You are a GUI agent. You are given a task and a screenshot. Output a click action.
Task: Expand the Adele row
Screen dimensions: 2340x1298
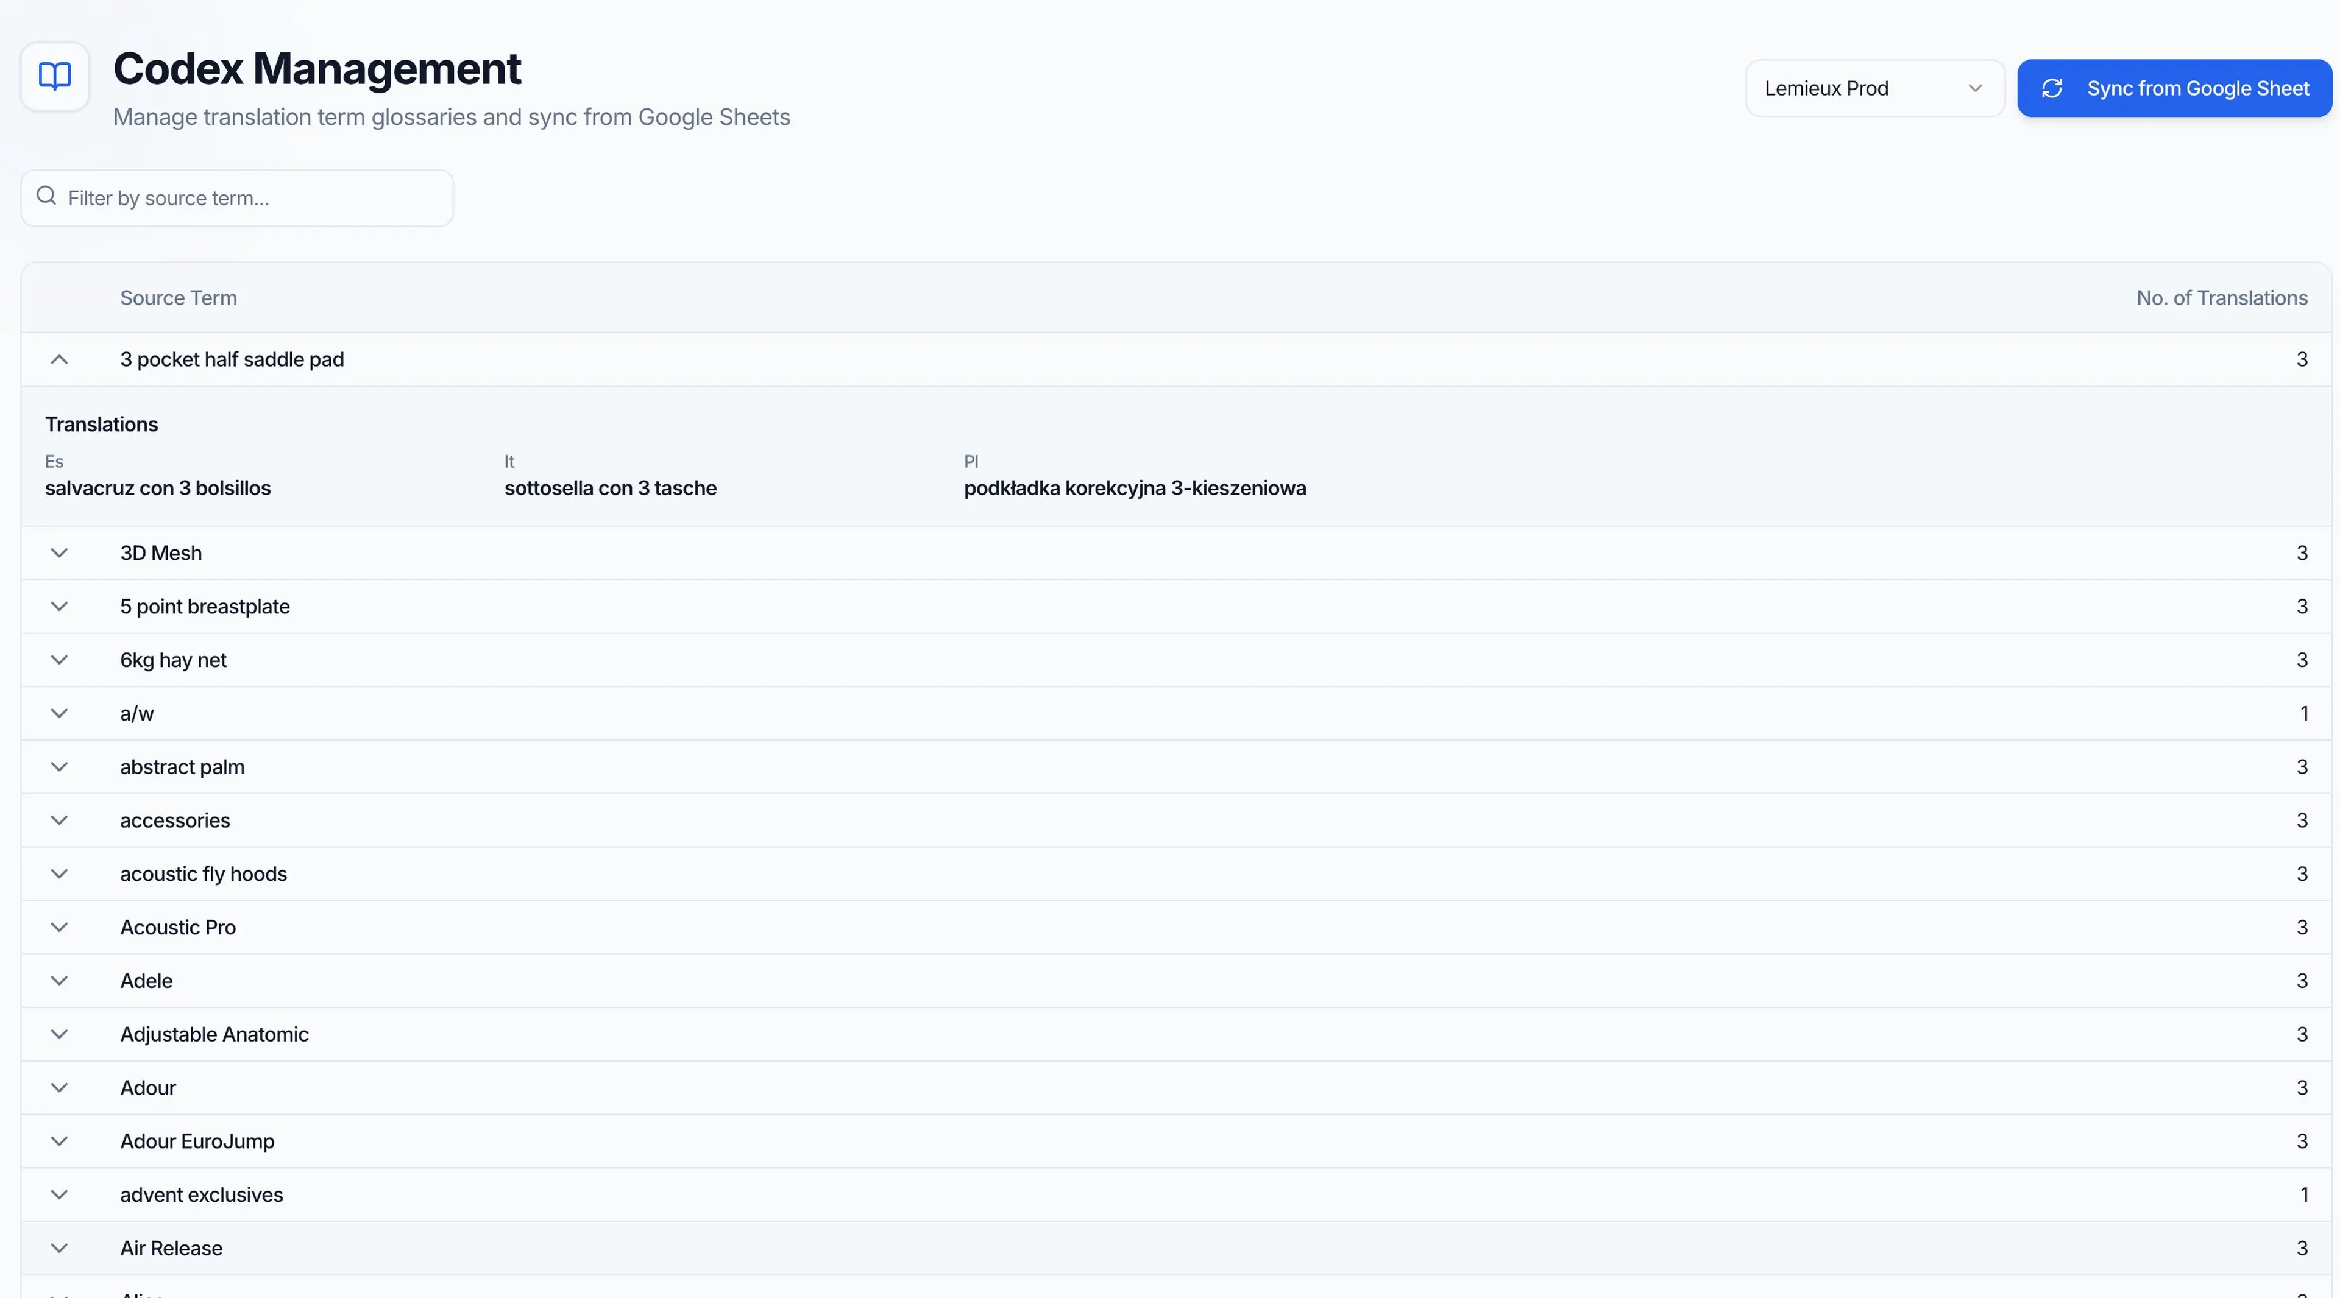pyautogui.click(x=59, y=981)
